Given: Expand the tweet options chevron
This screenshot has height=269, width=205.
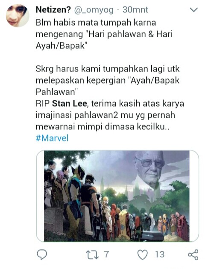Looking at the screenshot, I should 194,10.
